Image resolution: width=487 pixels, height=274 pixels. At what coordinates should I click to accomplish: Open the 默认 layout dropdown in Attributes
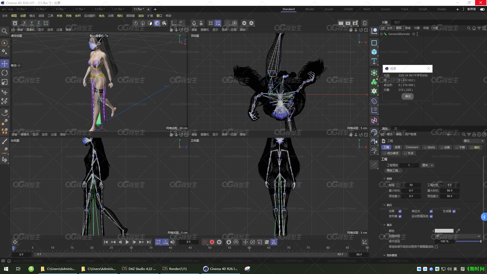474,141
